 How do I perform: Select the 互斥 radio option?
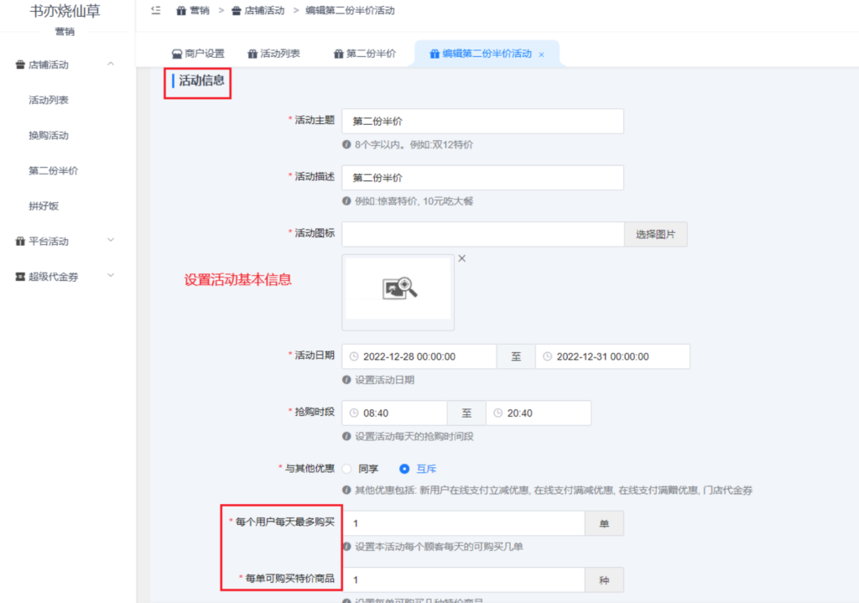[x=404, y=469]
